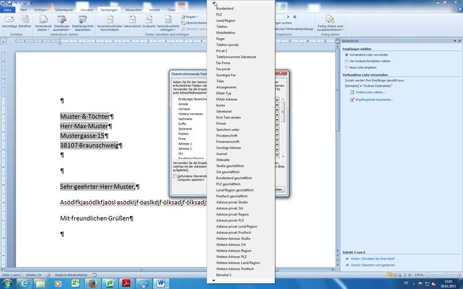Open the Seriendruck task pane options dropdown

coord(453,42)
